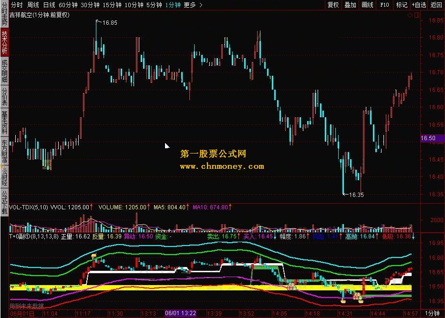Open 成交明细 in the left sidebar
The height and width of the screenshot is (318, 445).
click(4, 71)
